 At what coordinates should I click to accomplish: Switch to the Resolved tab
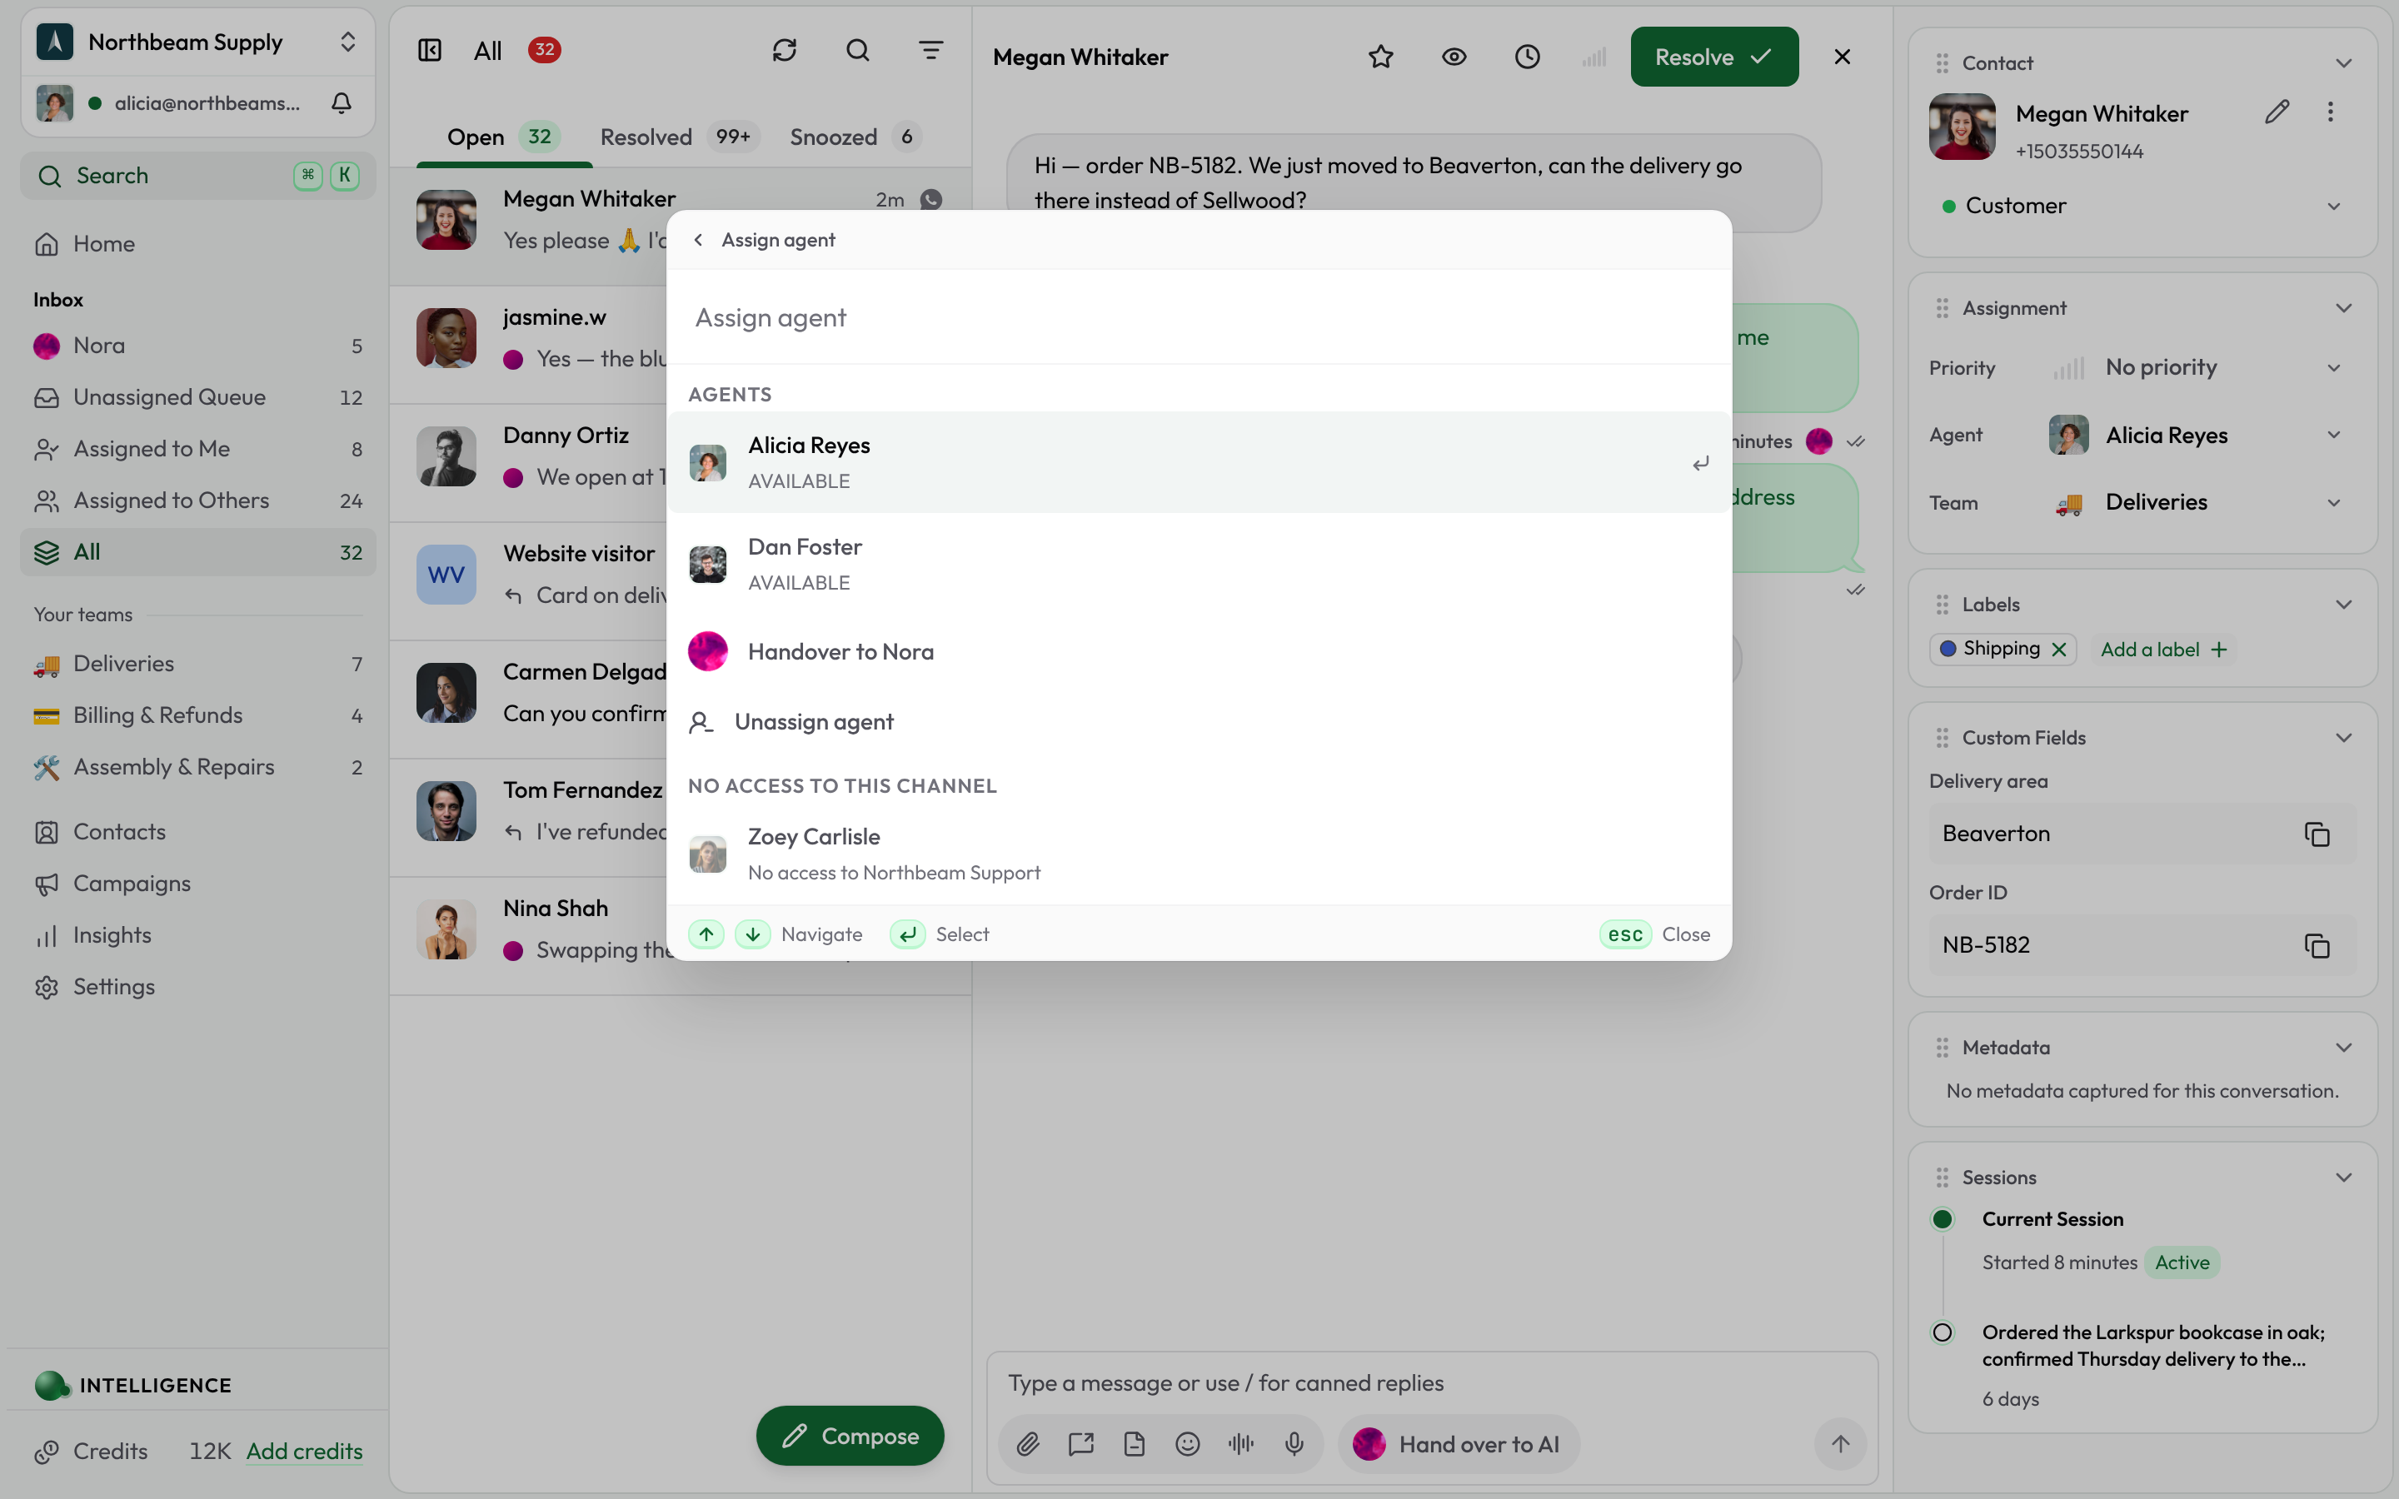(x=678, y=137)
